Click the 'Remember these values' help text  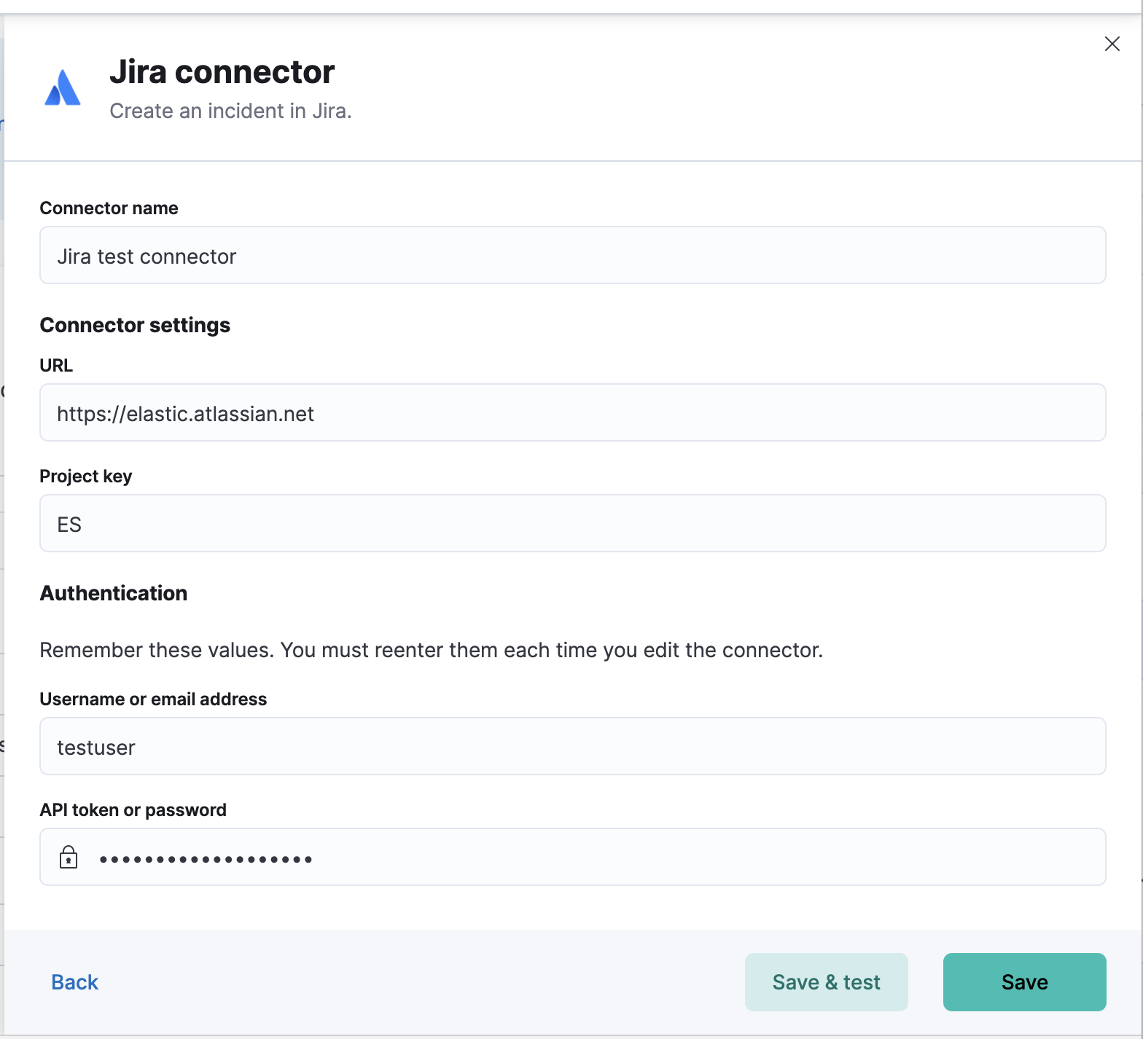pos(431,650)
